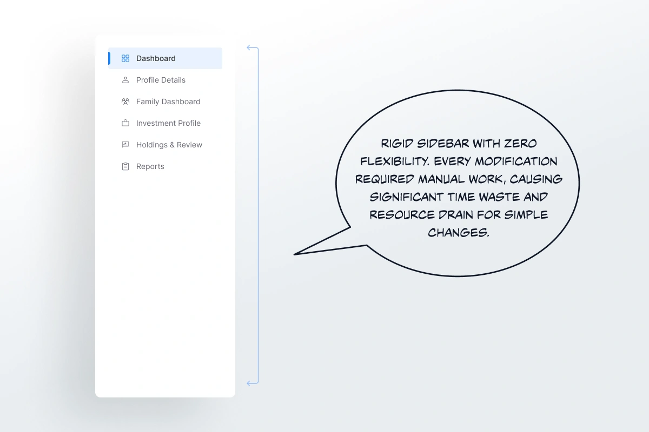Click the speech bubble text about rigid sidebar

[x=458, y=187]
